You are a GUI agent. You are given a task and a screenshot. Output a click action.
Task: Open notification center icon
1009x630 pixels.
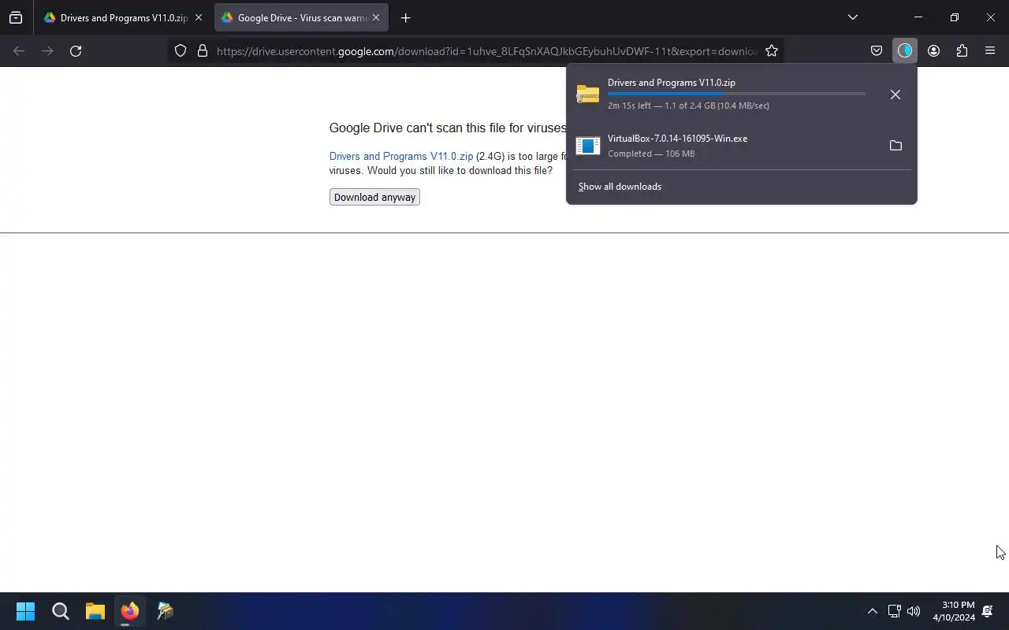pyautogui.click(x=988, y=611)
